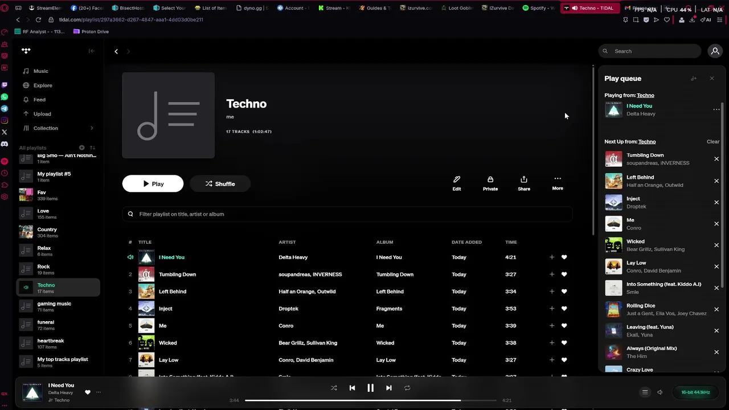Switch to the StreamElements browser tab

pyautogui.click(x=44, y=8)
